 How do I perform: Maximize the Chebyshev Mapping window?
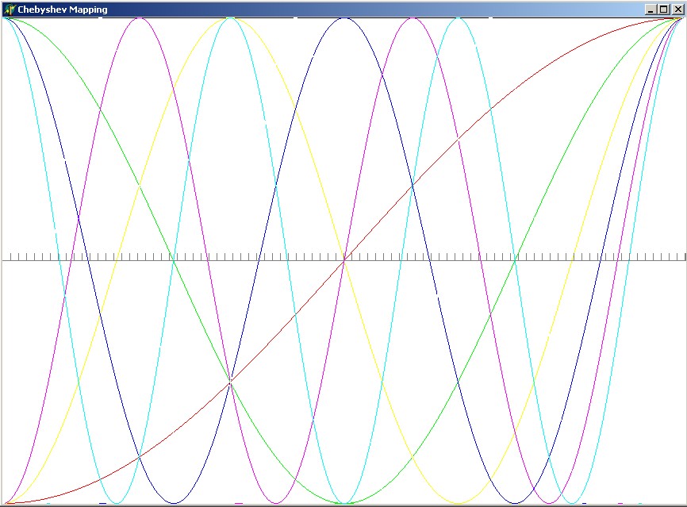[x=663, y=10]
